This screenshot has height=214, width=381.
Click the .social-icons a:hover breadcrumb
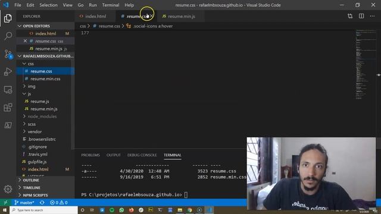tap(149, 26)
